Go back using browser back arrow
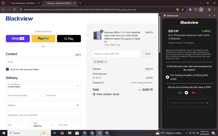Screen dimensions: 218x136 [x=3, y=10]
